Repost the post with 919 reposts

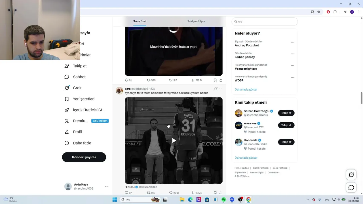point(151,193)
